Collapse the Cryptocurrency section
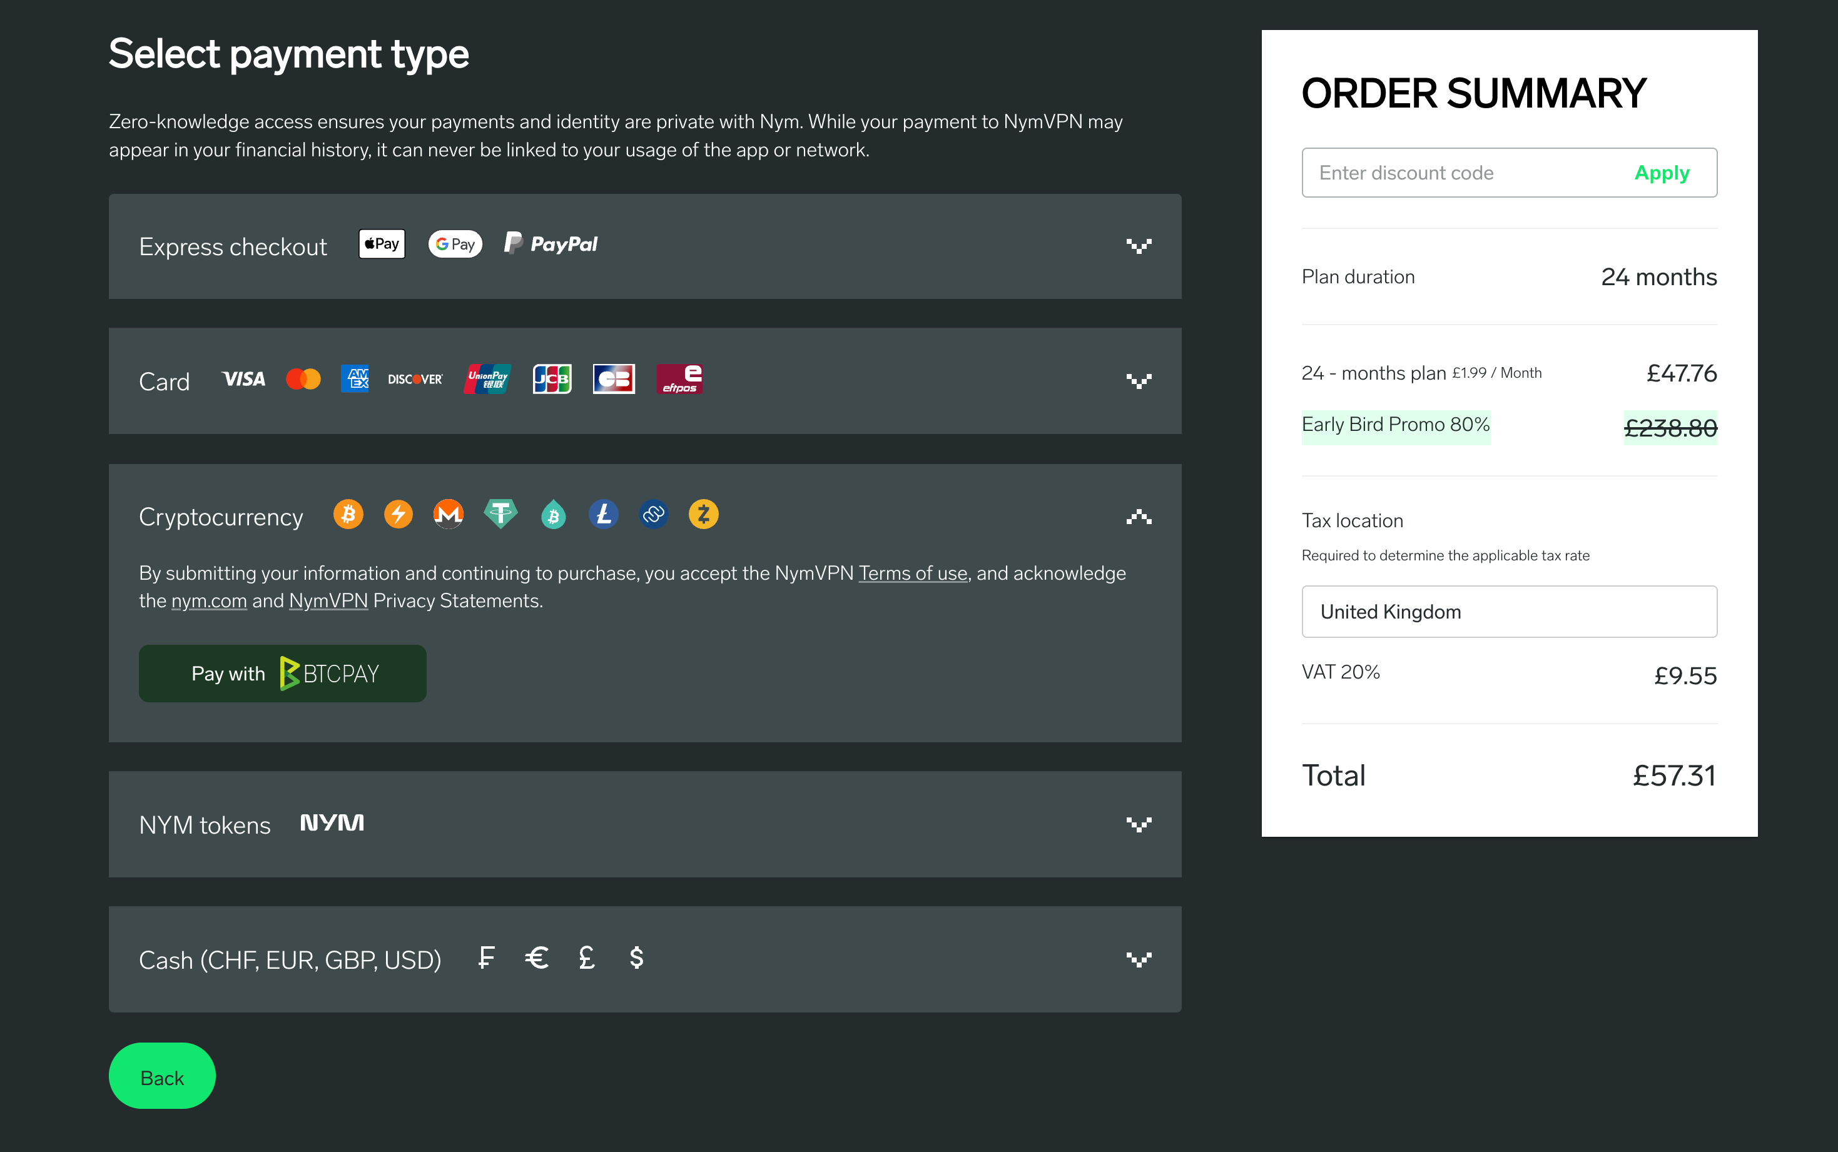This screenshot has height=1152, width=1838. 1139,517
